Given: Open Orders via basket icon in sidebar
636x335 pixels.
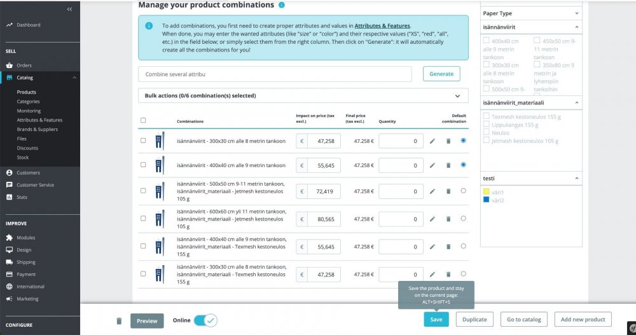Looking at the screenshot, I should pos(10,65).
